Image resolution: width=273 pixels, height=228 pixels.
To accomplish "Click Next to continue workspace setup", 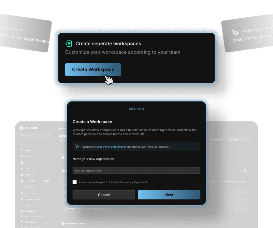I will point(169,195).
